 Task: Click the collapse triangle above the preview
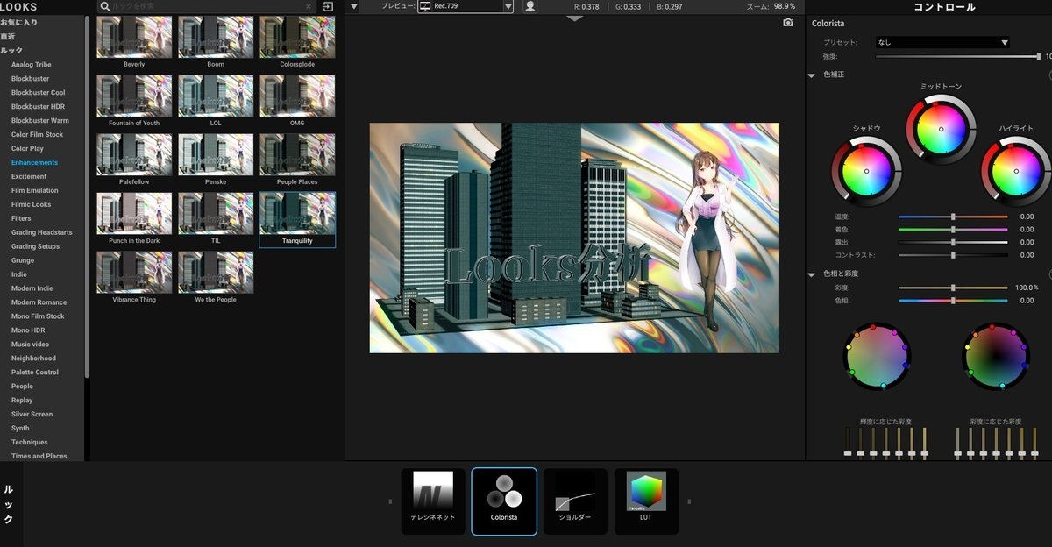coord(574,18)
